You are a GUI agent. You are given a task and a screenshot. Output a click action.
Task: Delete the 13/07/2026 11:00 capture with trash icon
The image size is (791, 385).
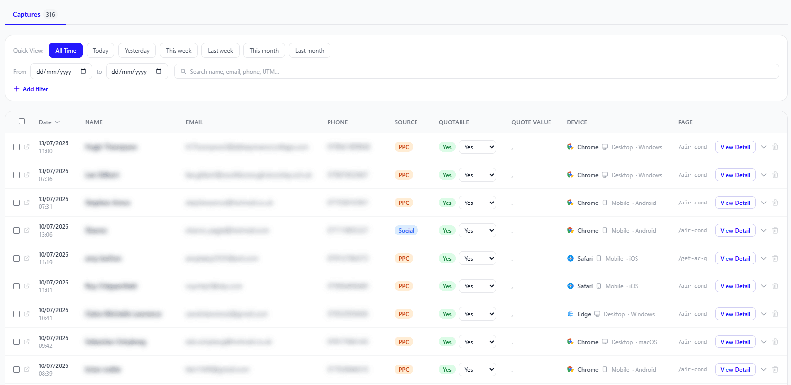click(775, 147)
